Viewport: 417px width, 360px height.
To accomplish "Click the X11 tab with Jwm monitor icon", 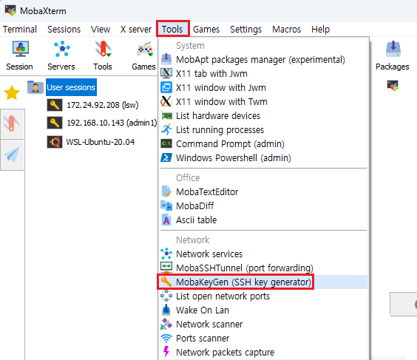I will point(166,73).
